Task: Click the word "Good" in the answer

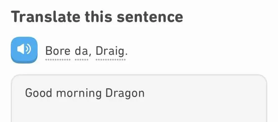Action: click(x=39, y=93)
